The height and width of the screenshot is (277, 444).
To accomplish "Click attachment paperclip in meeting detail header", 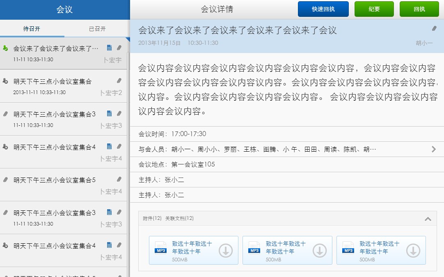I will [434, 28].
